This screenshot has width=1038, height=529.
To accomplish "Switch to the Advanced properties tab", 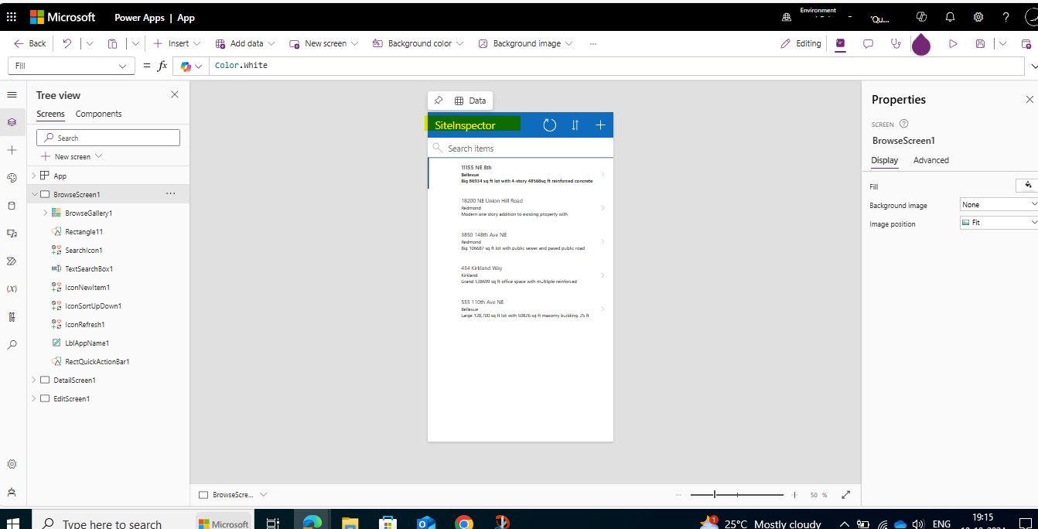I will click(930, 160).
